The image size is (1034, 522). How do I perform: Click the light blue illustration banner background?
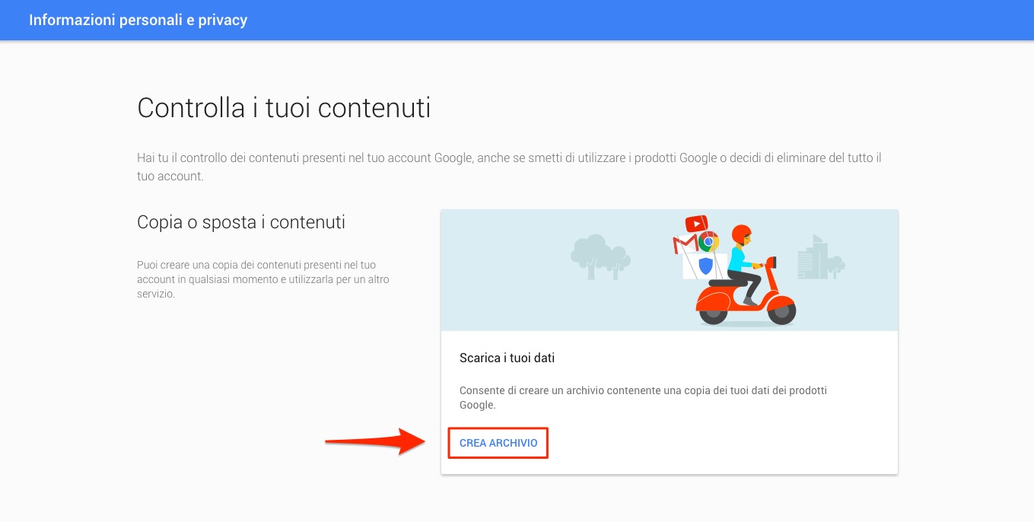(670, 270)
